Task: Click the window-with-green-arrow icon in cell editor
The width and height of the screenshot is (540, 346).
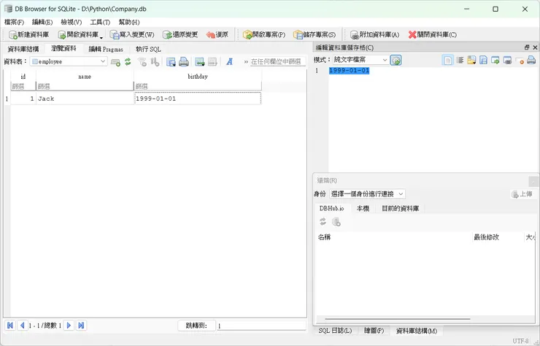Action: click(x=495, y=61)
